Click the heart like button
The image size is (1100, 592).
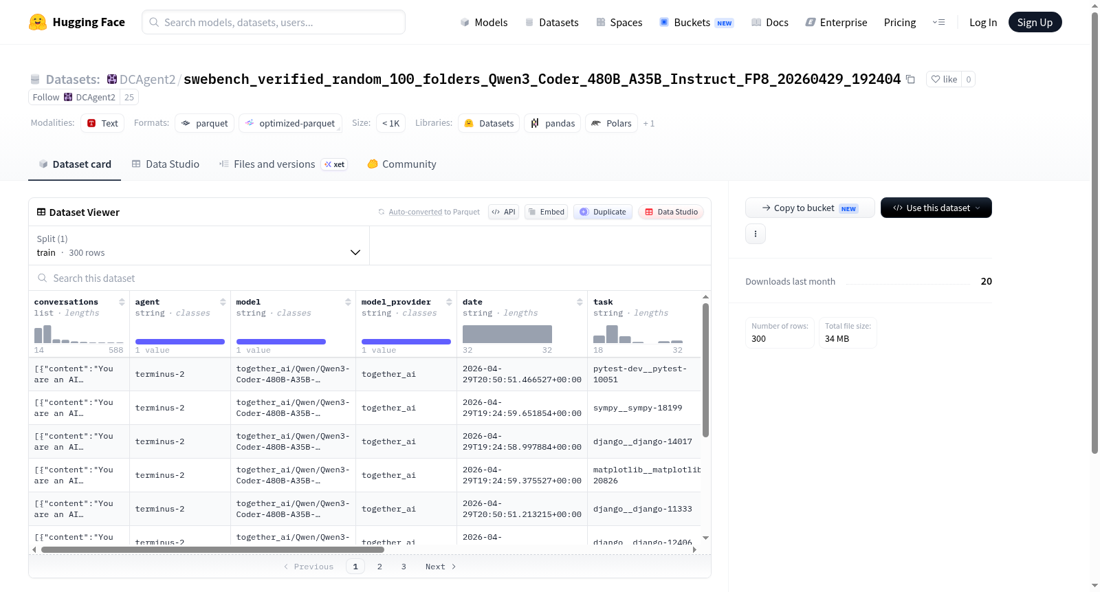click(x=944, y=79)
